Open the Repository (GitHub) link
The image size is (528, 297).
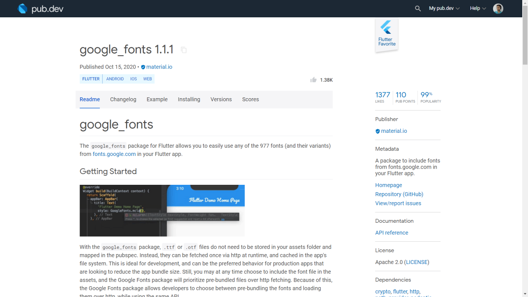pyautogui.click(x=399, y=194)
